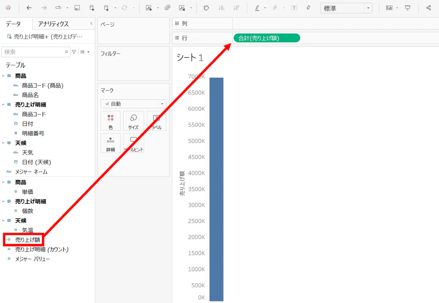Select the 単価 measure
The image size is (439, 303).
point(27,192)
